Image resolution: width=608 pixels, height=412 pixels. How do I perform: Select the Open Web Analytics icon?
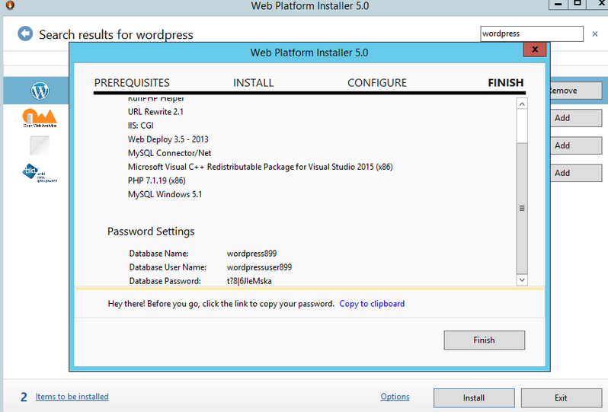coord(40,118)
